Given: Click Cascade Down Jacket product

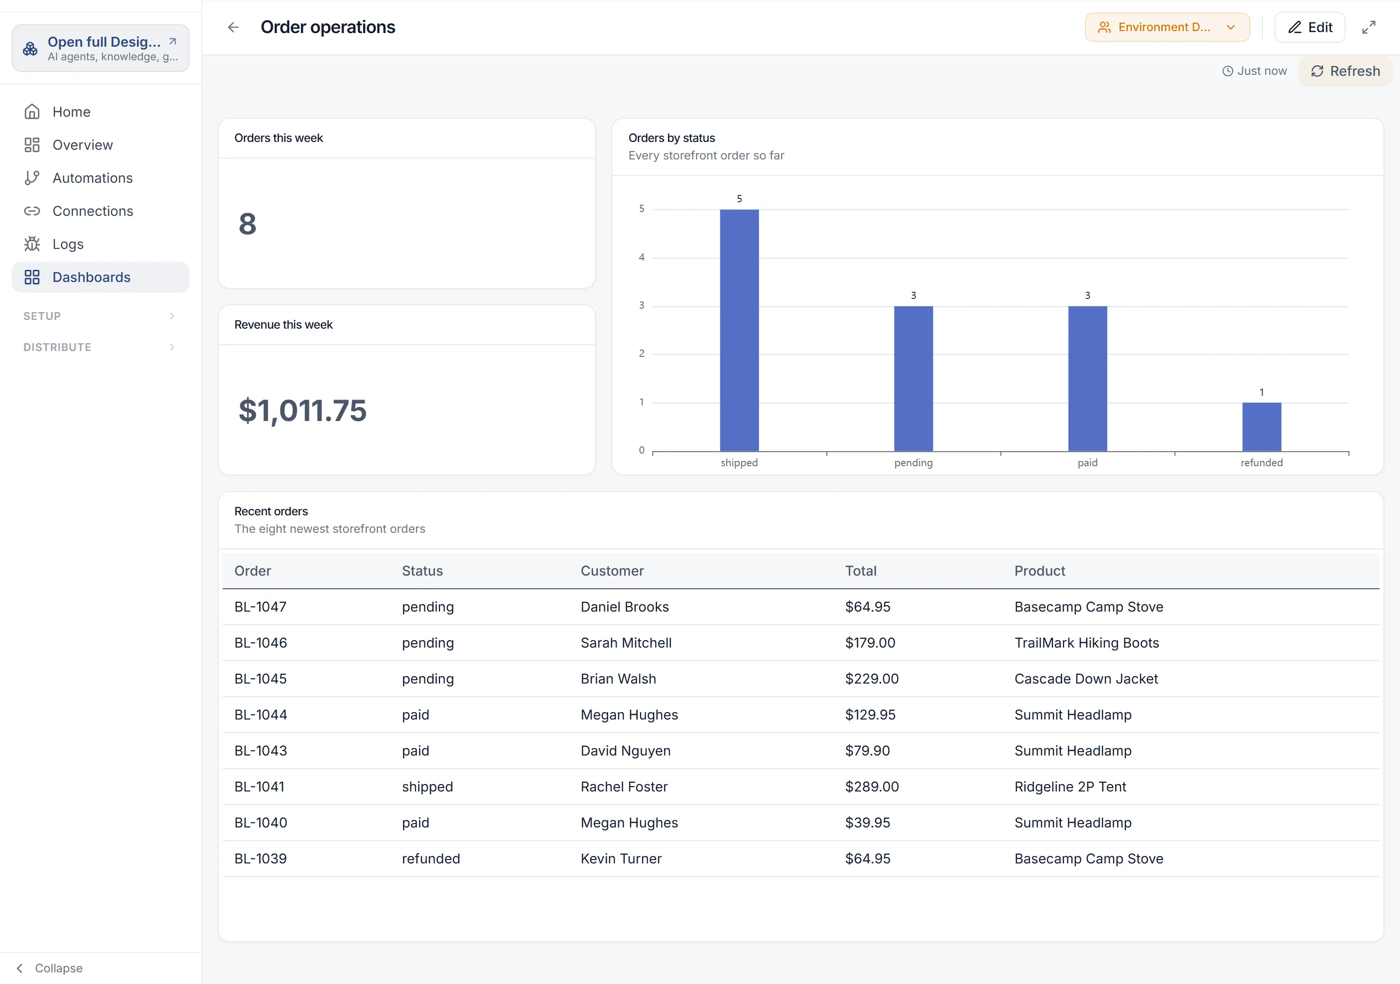Looking at the screenshot, I should (x=1086, y=679).
